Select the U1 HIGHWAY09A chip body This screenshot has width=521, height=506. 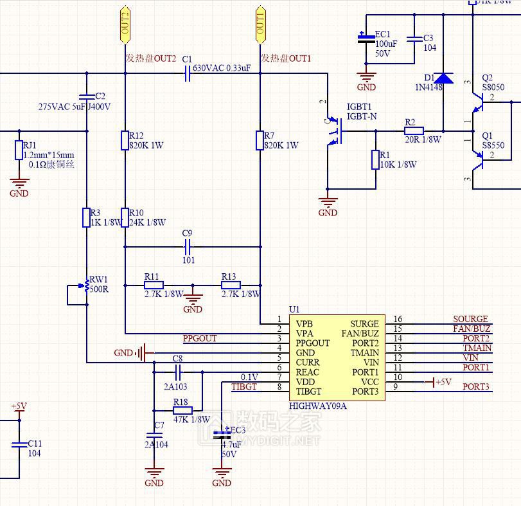tap(337, 356)
